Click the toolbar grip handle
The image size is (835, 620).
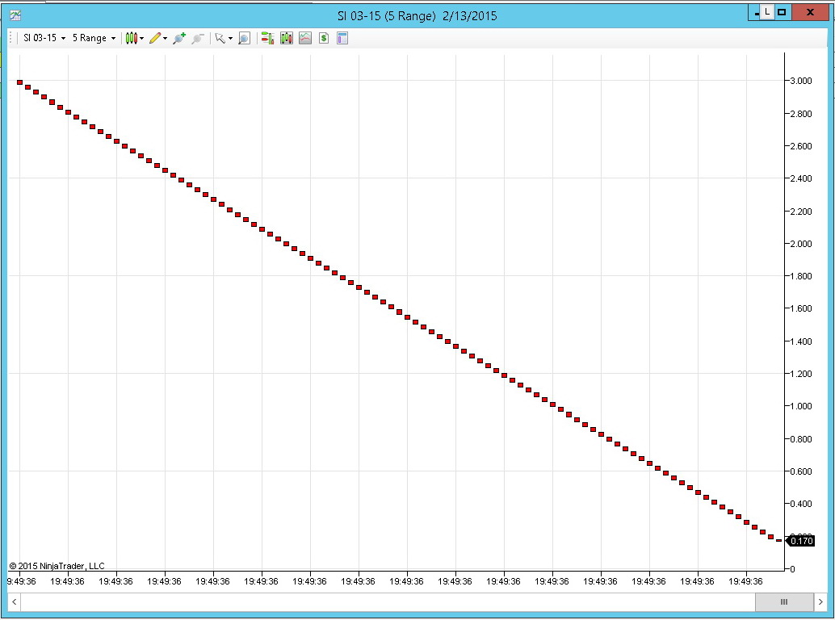(10, 38)
